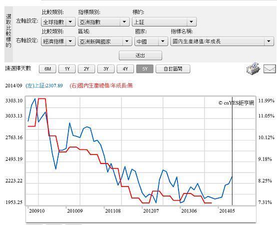Click the 送出 submit button

(x=140, y=55)
